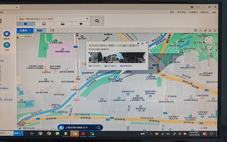Click the magnifier search button
The height and width of the screenshot is (142, 227).
(x=97, y=21)
